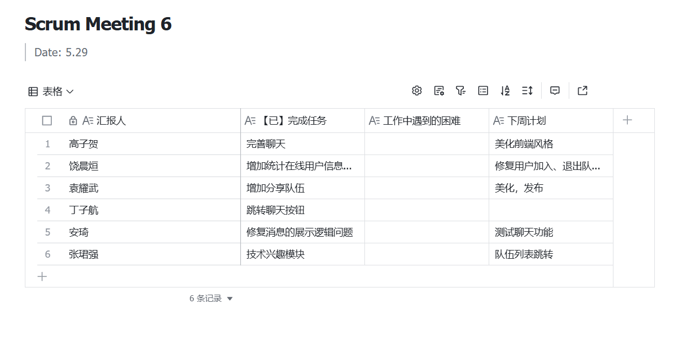Select the cell 测试聊天功能
688x341 pixels.
coord(551,232)
